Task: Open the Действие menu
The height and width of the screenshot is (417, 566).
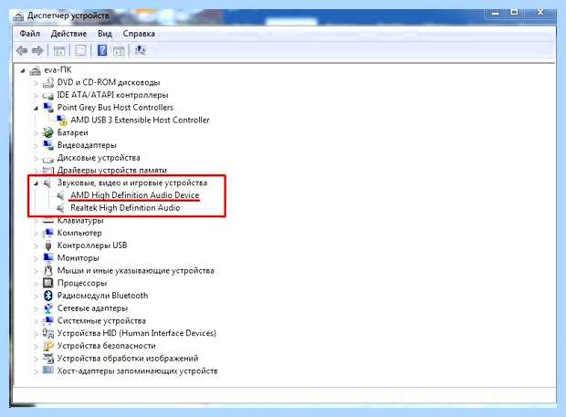Action: pos(68,34)
